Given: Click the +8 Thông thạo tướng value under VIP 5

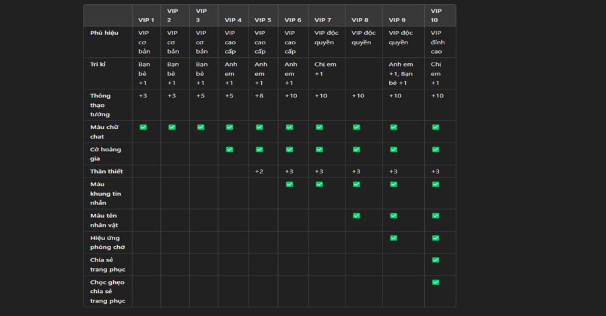Looking at the screenshot, I should [259, 95].
